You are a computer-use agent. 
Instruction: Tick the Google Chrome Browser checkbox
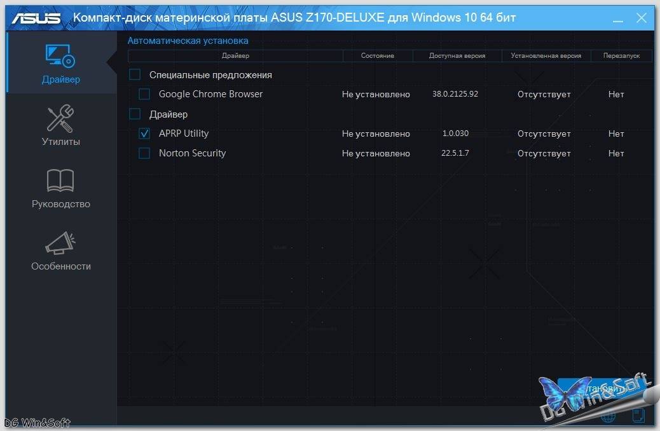144,94
